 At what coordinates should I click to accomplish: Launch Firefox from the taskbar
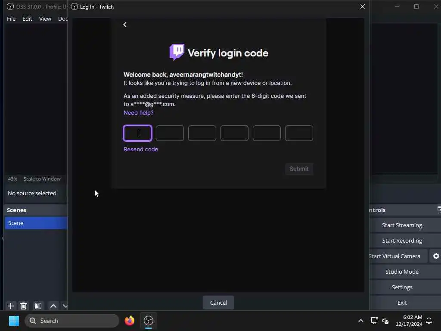[129, 321]
